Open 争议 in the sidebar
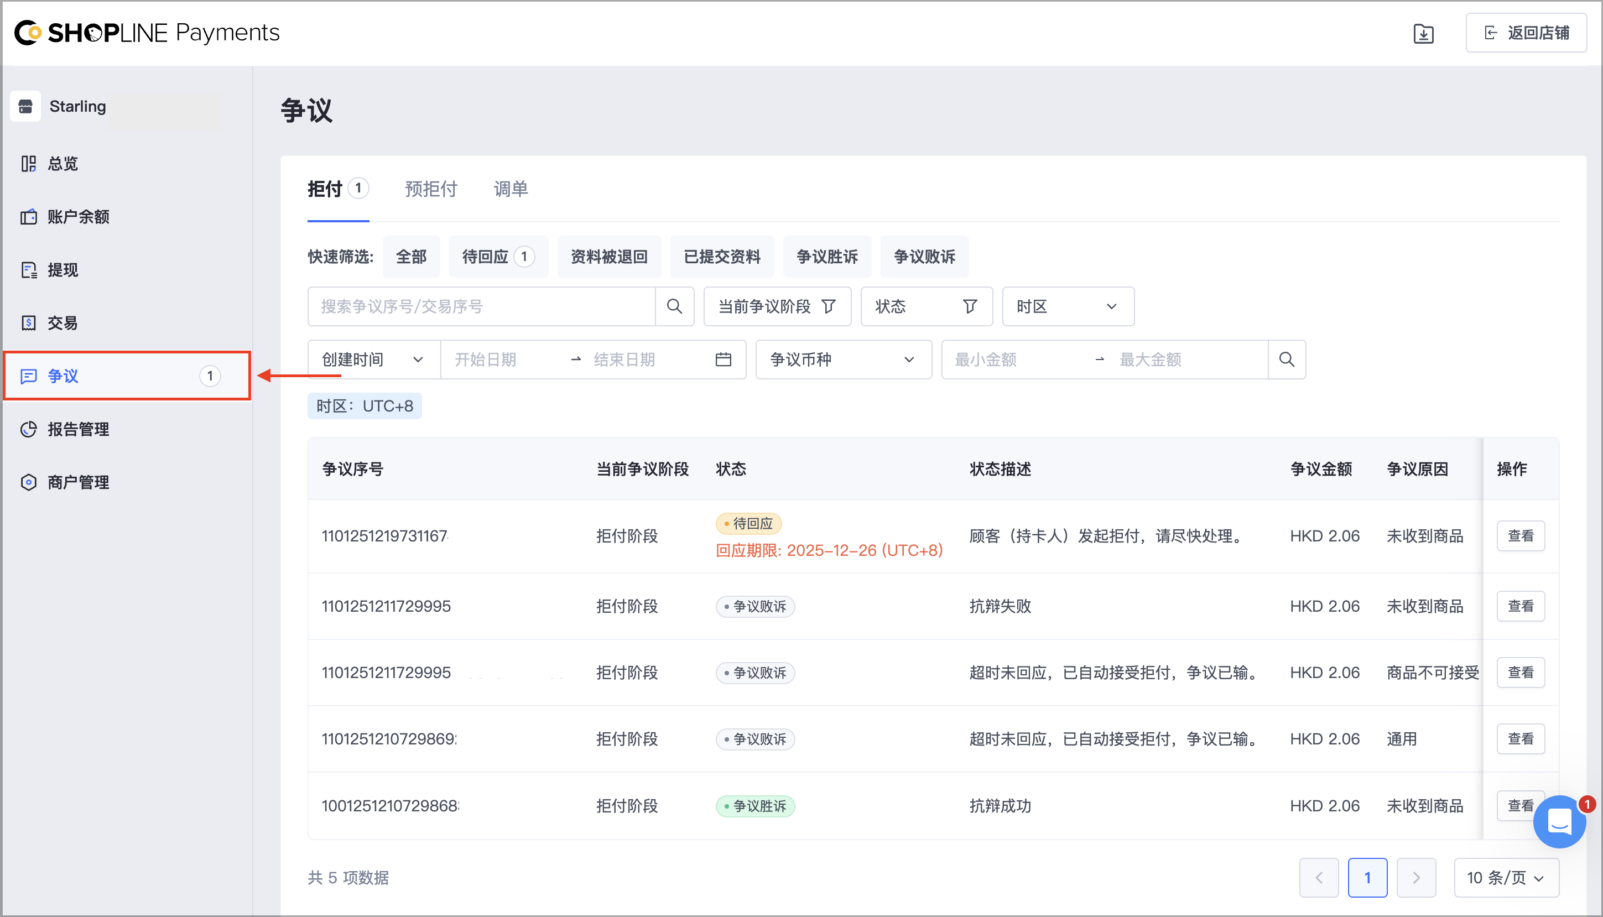 (126, 376)
